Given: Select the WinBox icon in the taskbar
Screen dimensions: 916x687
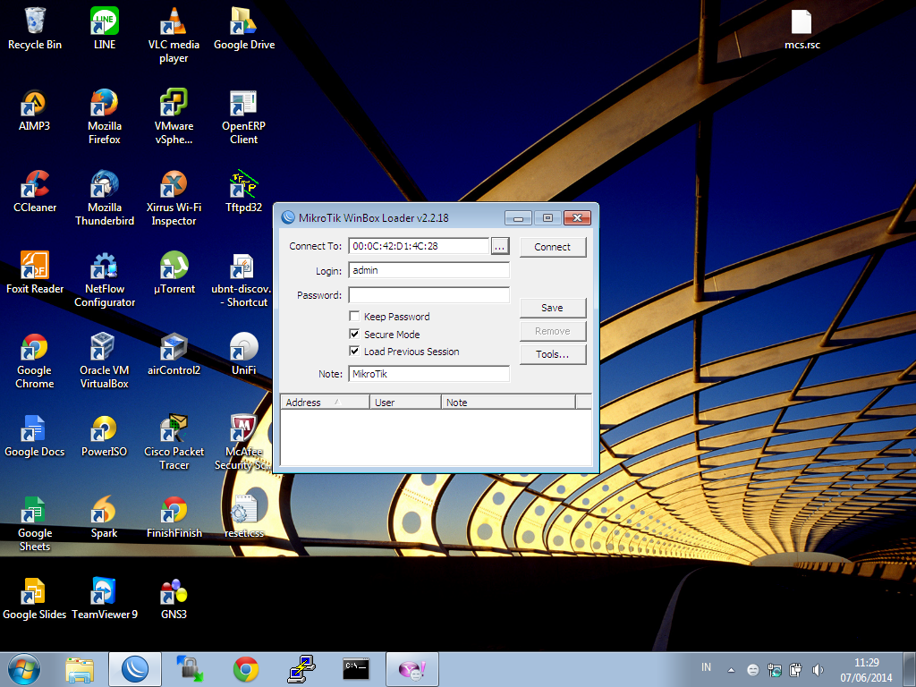Looking at the screenshot, I should pos(134,668).
